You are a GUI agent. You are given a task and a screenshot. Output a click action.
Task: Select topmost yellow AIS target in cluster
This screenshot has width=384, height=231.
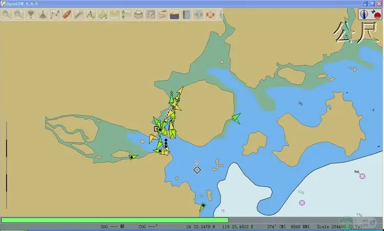180,90
